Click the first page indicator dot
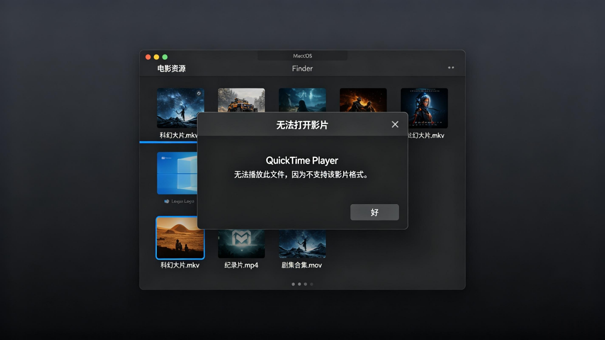Image resolution: width=605 pixels, height=340 pixels. [293, 284]
